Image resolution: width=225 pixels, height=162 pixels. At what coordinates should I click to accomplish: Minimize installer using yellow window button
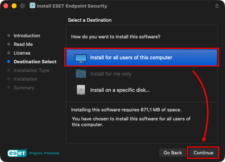(14, 6)
